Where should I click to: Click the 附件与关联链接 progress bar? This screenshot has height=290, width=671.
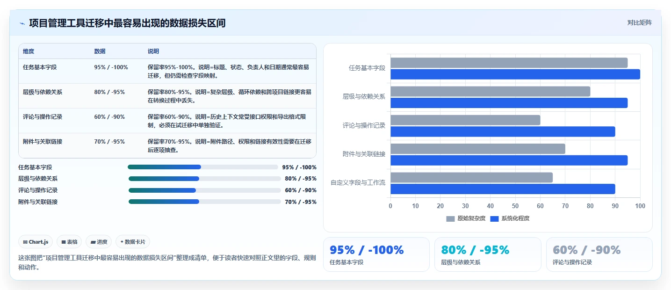[x=204, y=202]
